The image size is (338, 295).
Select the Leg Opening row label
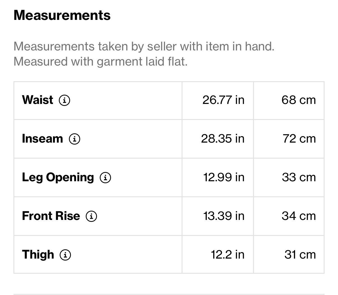(x=58, y=178)
